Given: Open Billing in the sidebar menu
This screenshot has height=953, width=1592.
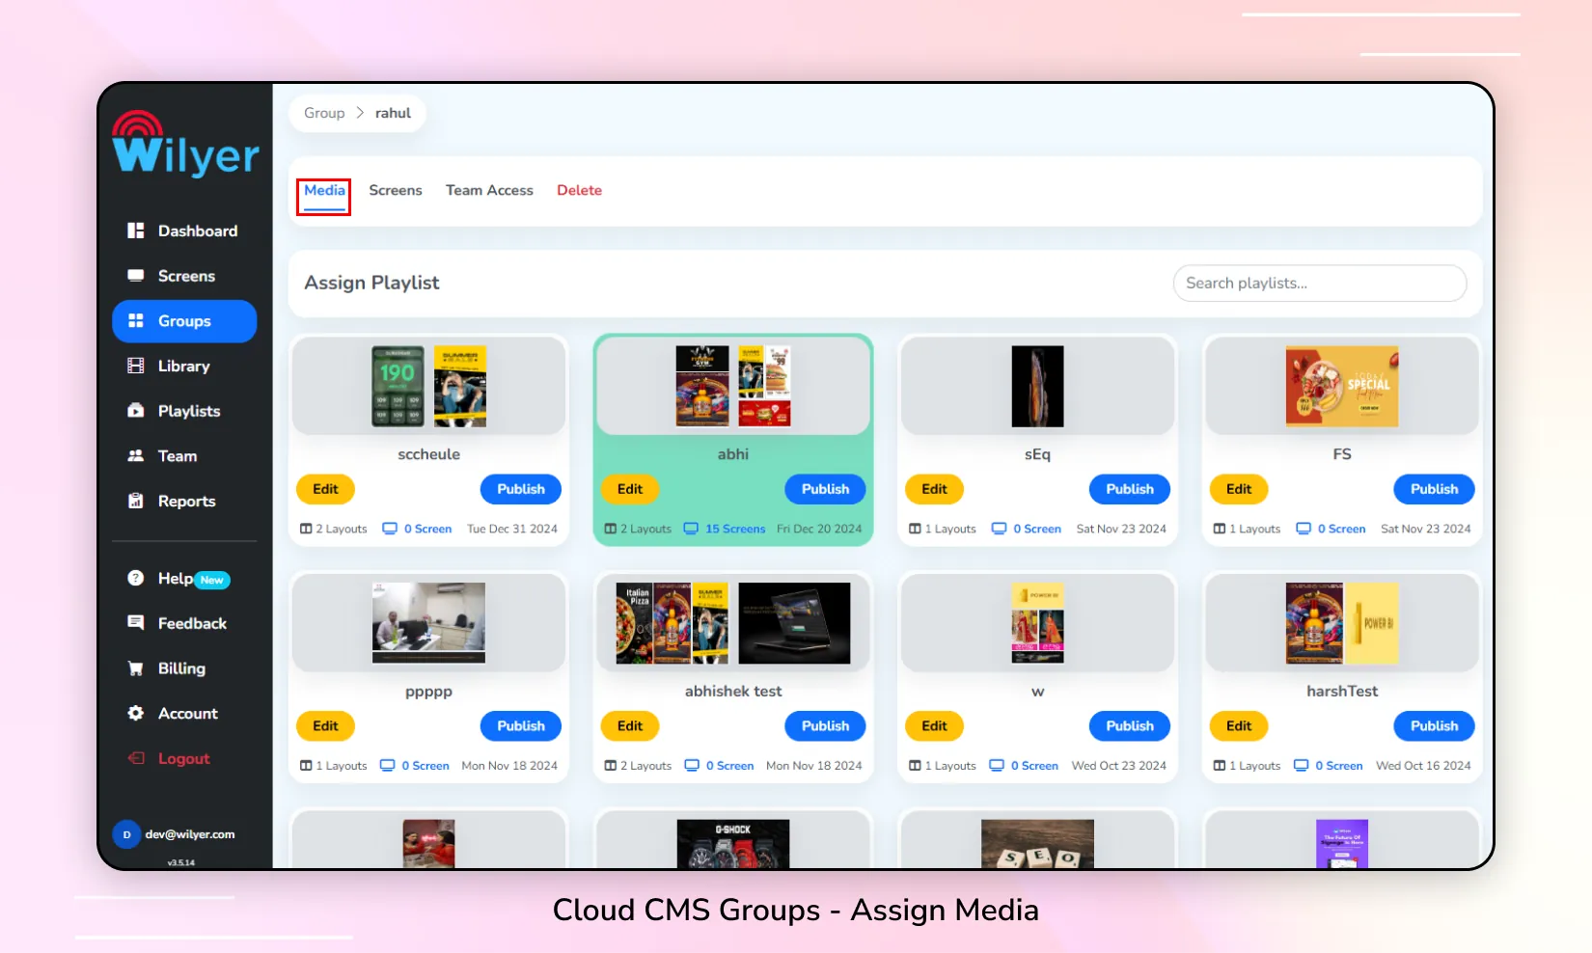Looking at the screenshot, I should [x=184, y=667].
